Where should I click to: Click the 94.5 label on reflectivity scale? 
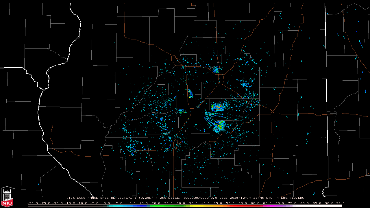tap(340, 203)
